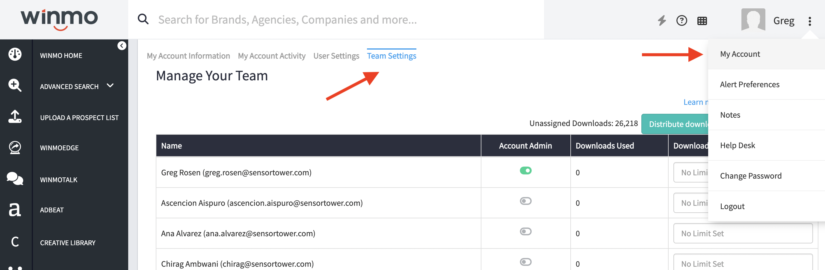Screen dimensions: 825x270
Task: Click Greg Rosen's download limit field
Action: pyautogui.click(x=691, y=172)
